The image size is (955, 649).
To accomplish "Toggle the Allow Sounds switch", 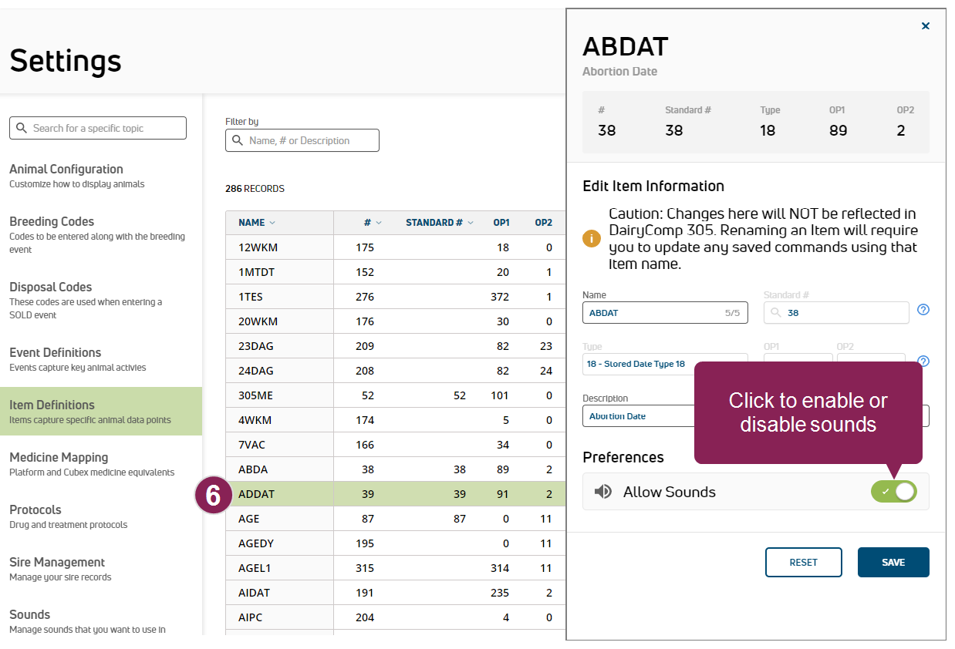I will [x=893, y=492].
